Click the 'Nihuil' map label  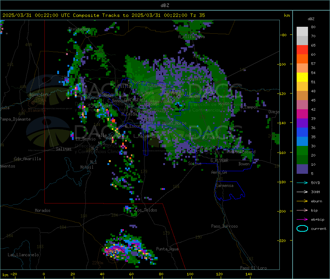87,167
